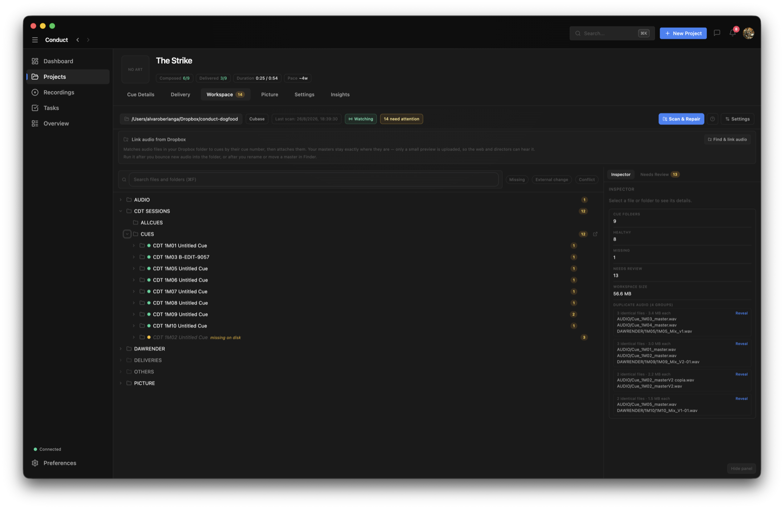Toggle the Watching status
Screen dimensions: 784x509
pos(361,119)
